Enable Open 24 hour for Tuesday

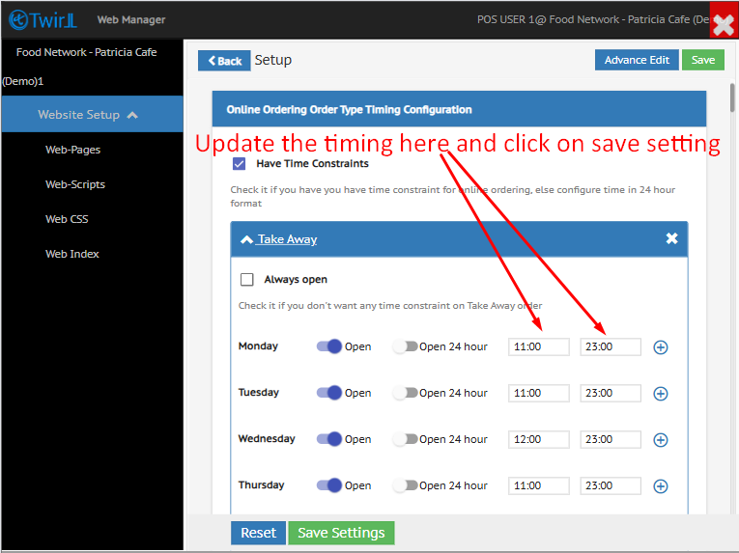[x=405, y=393]
